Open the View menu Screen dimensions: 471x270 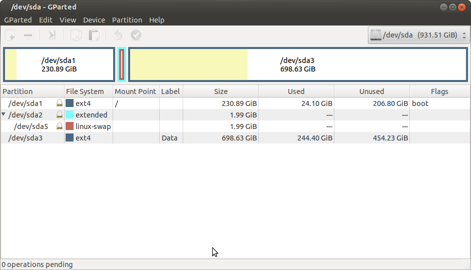coord(68,20)
